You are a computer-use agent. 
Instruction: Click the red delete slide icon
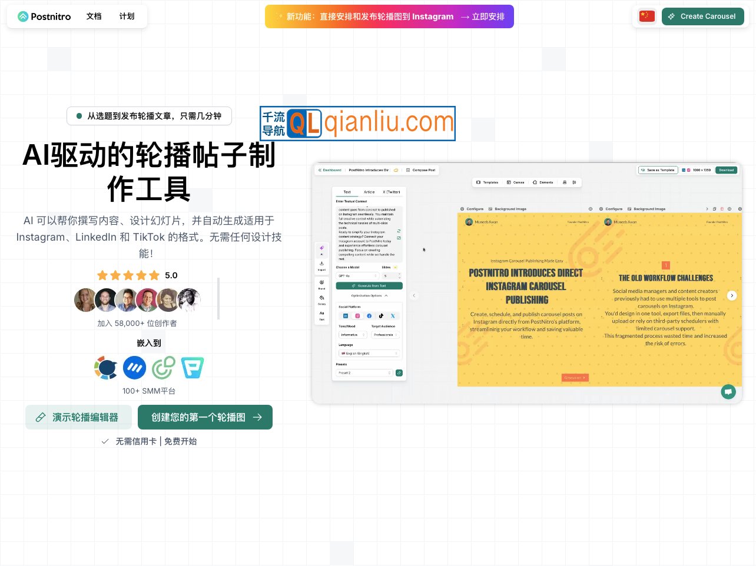pyautogui.click(x=722, y=209)
